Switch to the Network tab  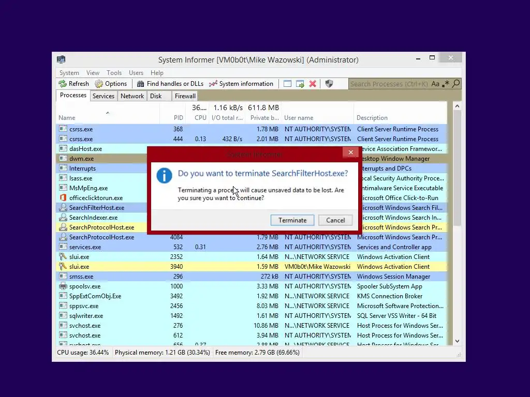point(132,96)
